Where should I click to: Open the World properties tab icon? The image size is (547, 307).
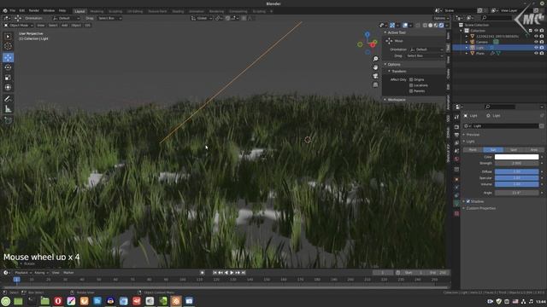[x=456, y=159]
